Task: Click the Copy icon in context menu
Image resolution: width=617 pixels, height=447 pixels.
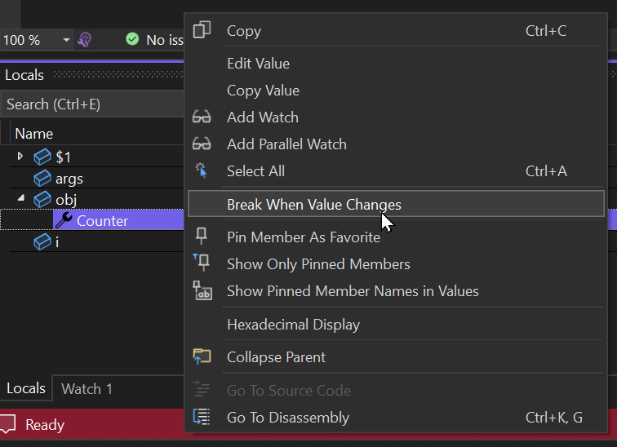Action: (x=202, y=30)
